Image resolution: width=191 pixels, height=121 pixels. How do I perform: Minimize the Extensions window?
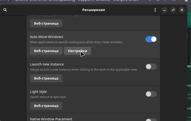tap(165, 10)
